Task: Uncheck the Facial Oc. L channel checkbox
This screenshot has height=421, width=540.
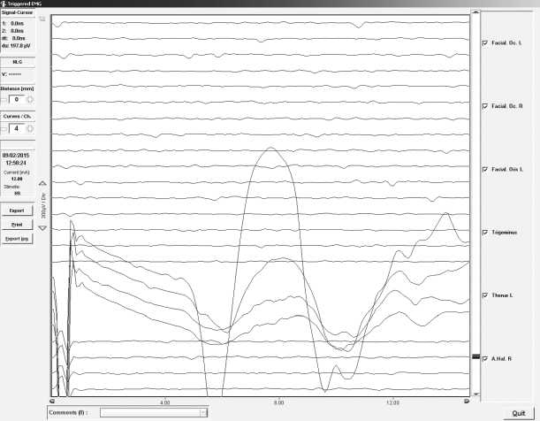Action: point(485,43)
